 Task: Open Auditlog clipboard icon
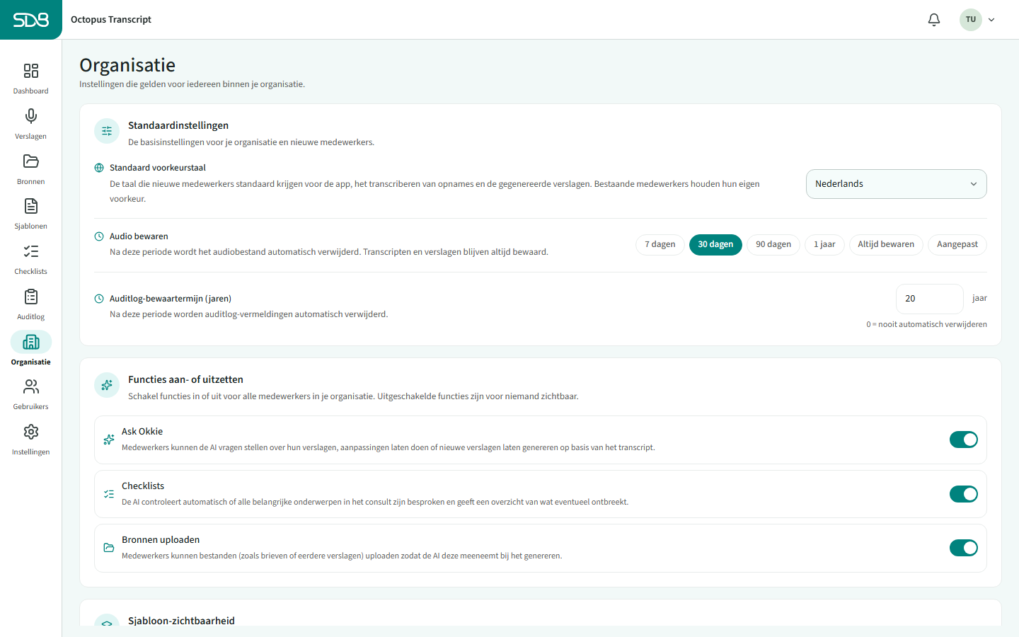[31, 297]
